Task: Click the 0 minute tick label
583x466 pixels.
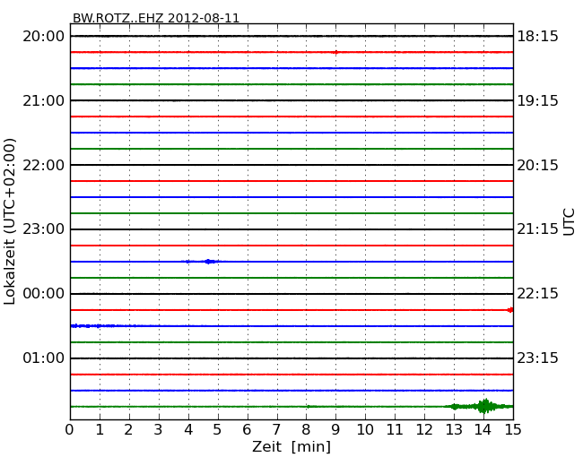Action: pyautogui.click(x=70, y=430)
